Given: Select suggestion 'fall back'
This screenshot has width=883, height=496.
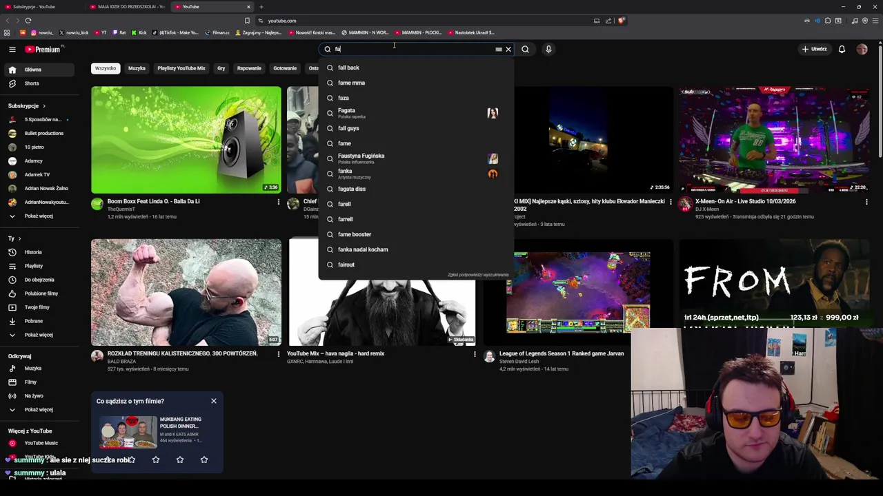Looking at the screenshot, I should (x=416, y=68).
